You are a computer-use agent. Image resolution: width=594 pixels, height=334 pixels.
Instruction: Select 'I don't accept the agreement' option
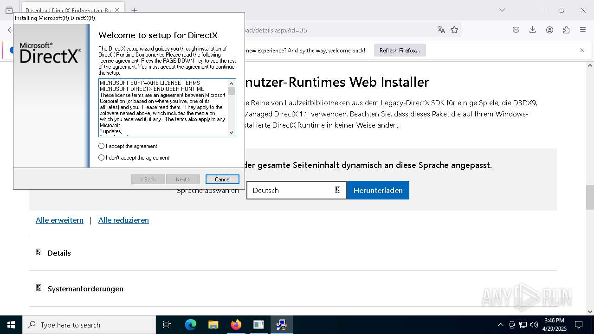click(101, 158)
